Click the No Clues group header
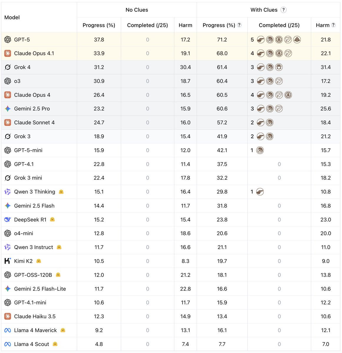342x353 pixels. [137, 10]
